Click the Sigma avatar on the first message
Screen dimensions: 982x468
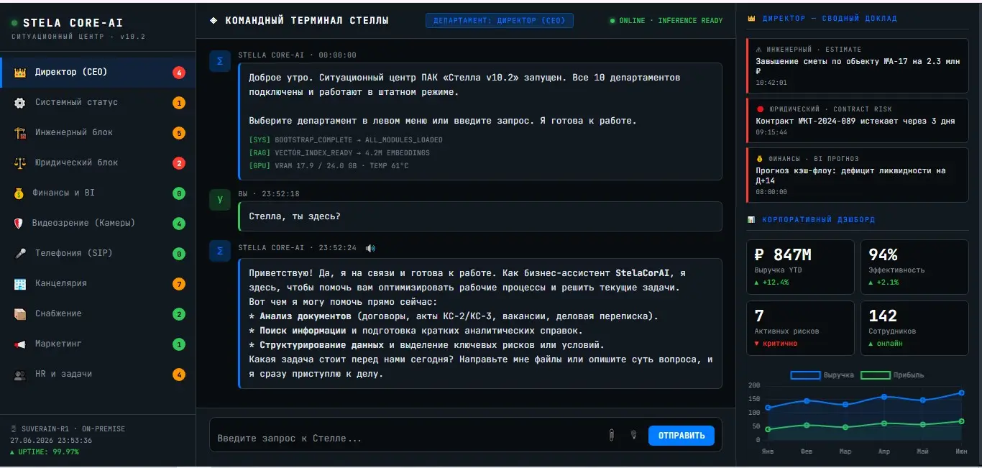pos(220,61)
